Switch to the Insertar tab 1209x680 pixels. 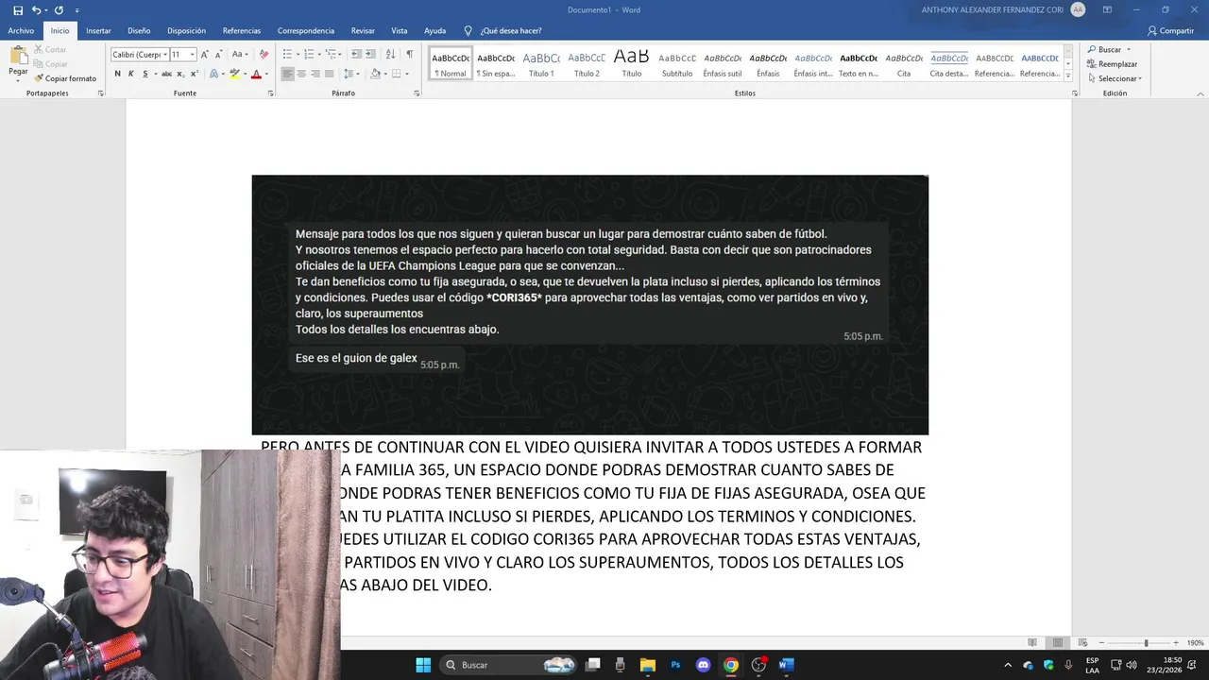(98, 31)
